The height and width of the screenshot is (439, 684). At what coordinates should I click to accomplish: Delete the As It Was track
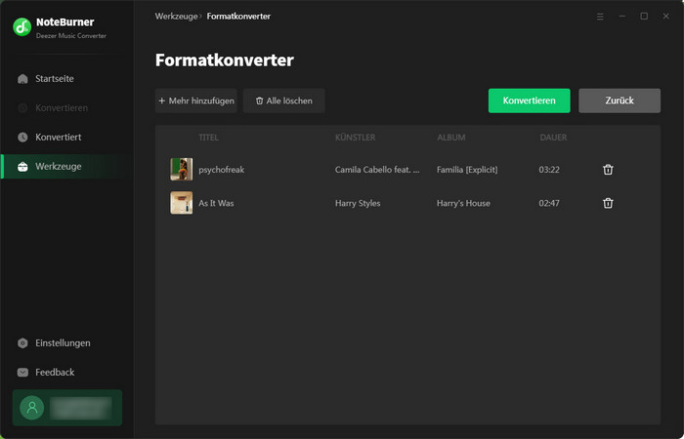(x=608, y=203)
